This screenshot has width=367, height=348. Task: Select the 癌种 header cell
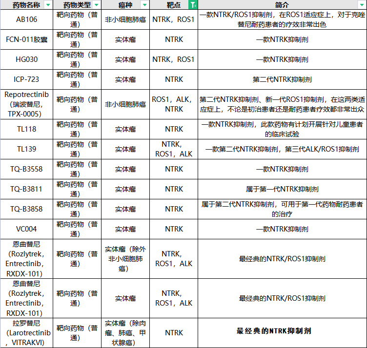125,5
